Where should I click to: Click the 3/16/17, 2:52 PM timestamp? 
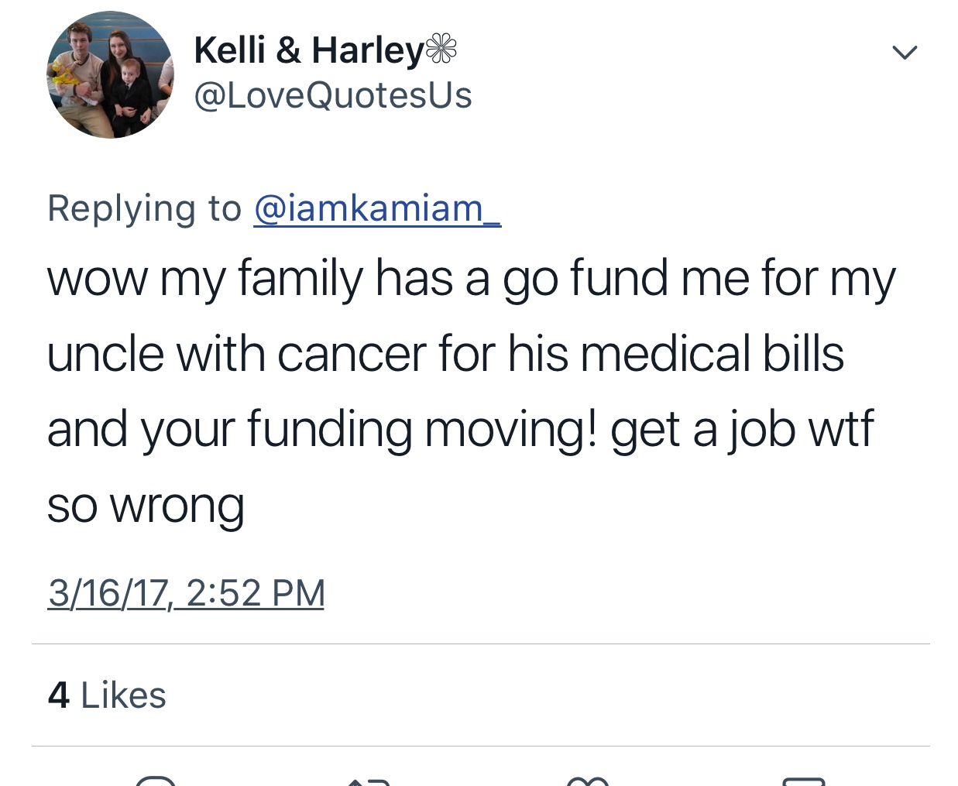point(186,593)
